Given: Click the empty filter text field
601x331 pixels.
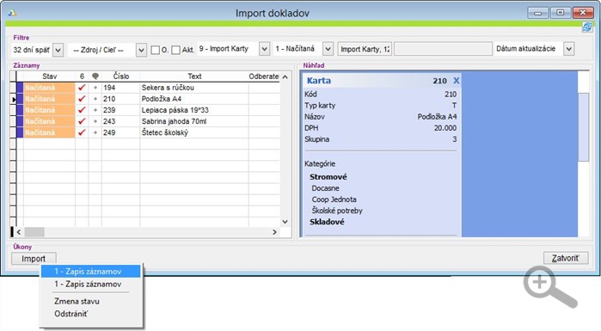Looking at the screenshot, I should 443,49.
